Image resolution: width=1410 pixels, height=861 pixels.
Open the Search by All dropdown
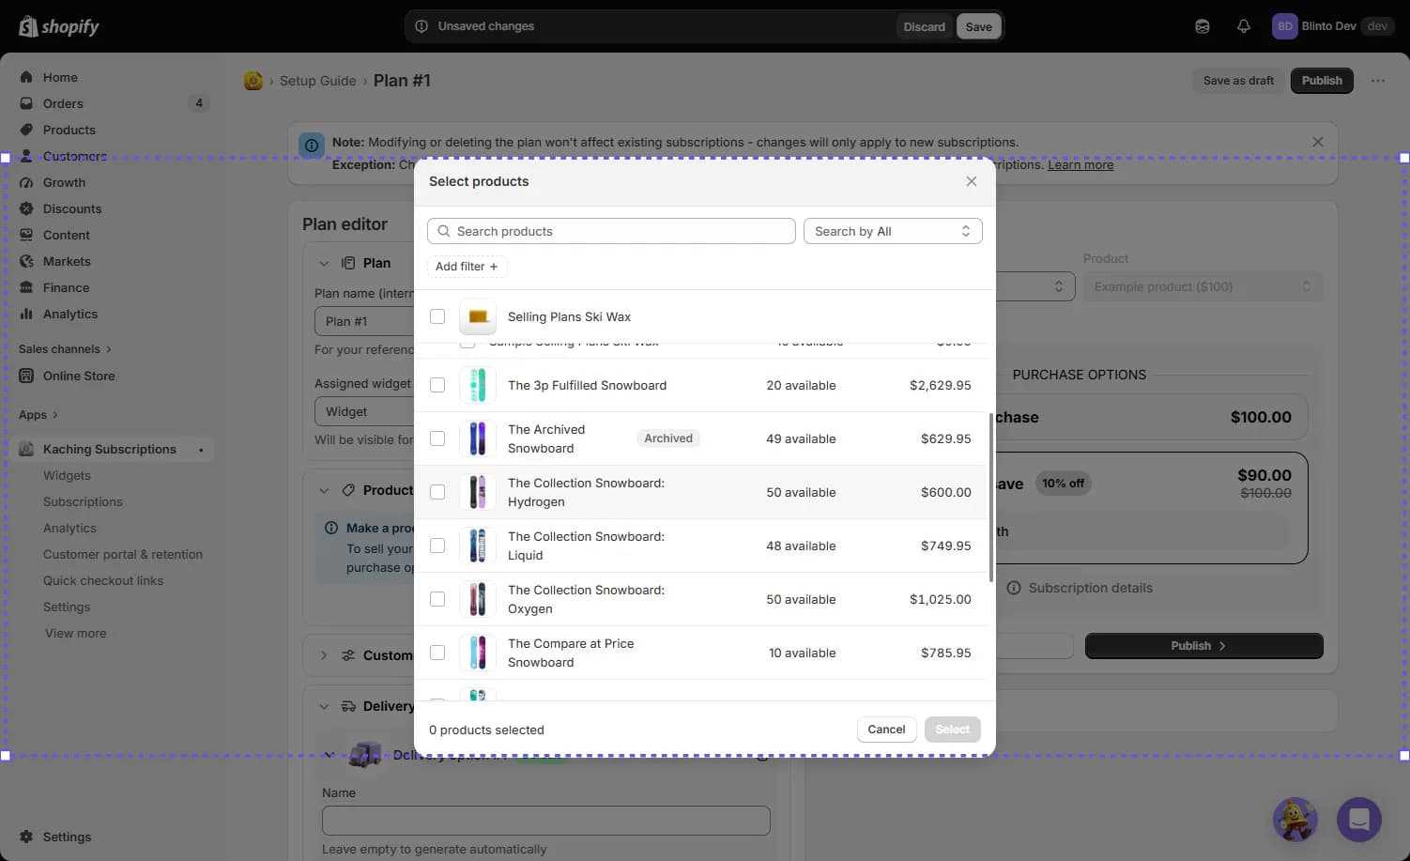pyautogui.click(x=893, y=231)
